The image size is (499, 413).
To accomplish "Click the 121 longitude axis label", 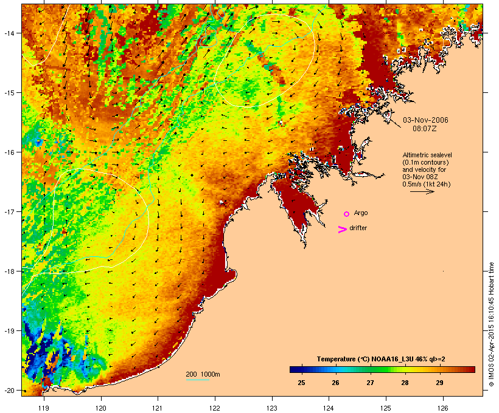I will 158,408.
